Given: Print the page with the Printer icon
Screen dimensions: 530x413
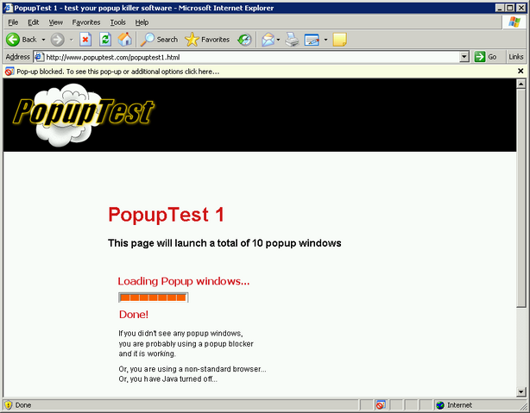Looking at the screenshot, I should [x=292, y=40].
